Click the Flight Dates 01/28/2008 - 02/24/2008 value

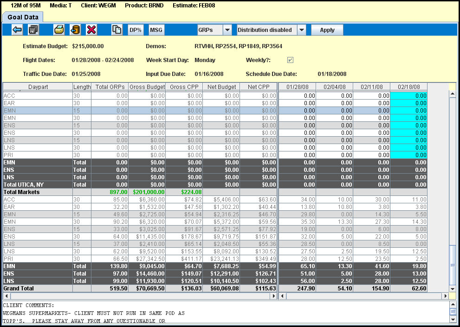(x=103, y=60)
